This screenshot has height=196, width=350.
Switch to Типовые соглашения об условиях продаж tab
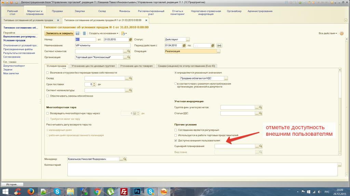(x=28, y=20)
